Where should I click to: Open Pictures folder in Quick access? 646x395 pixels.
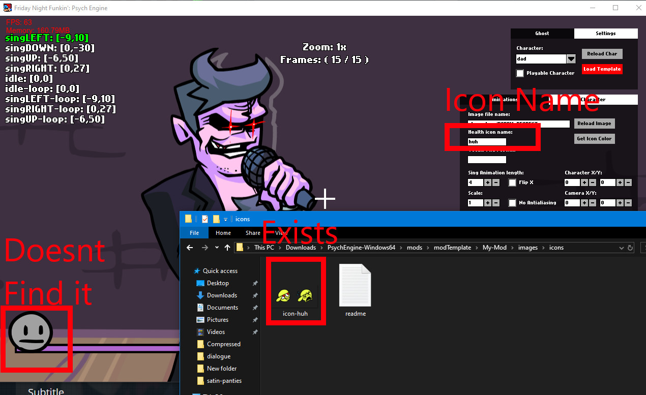point(217,320)
